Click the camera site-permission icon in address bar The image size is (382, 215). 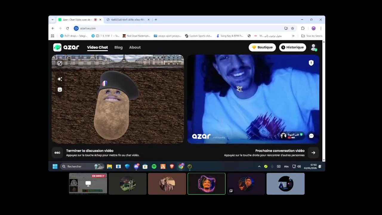76,28
